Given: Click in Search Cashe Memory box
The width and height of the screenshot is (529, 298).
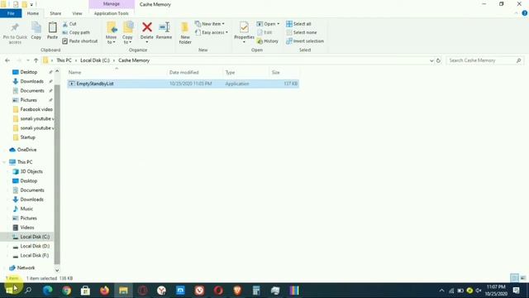Looking at the screenshot, I should click(485, 60).
